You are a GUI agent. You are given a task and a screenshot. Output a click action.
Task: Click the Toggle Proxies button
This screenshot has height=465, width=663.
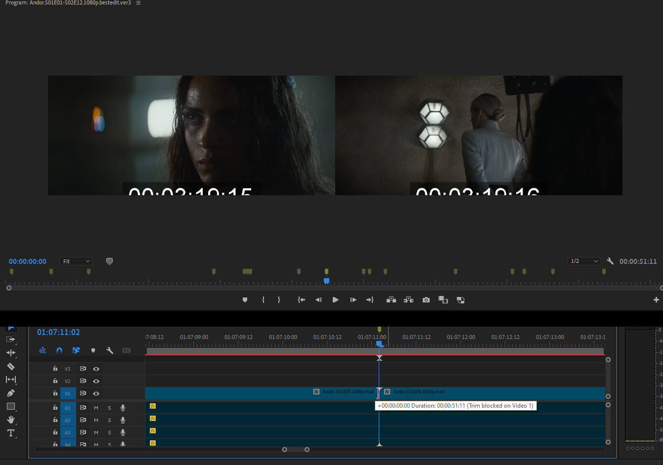(460, 300)
